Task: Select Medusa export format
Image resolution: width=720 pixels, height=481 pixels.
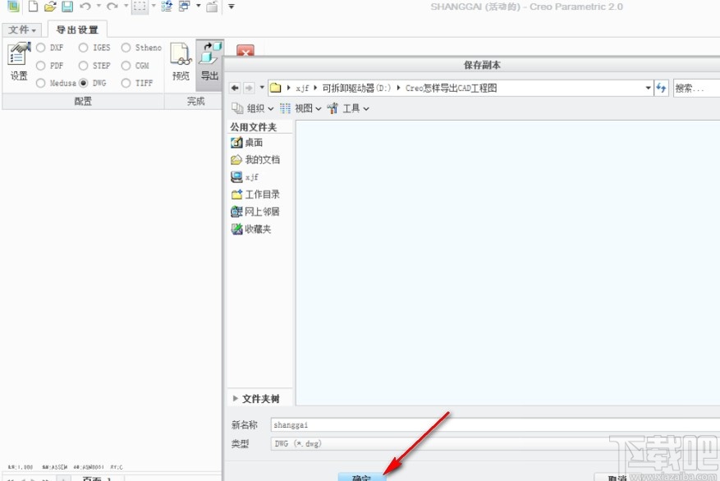Action: click(x=56, y=83)
